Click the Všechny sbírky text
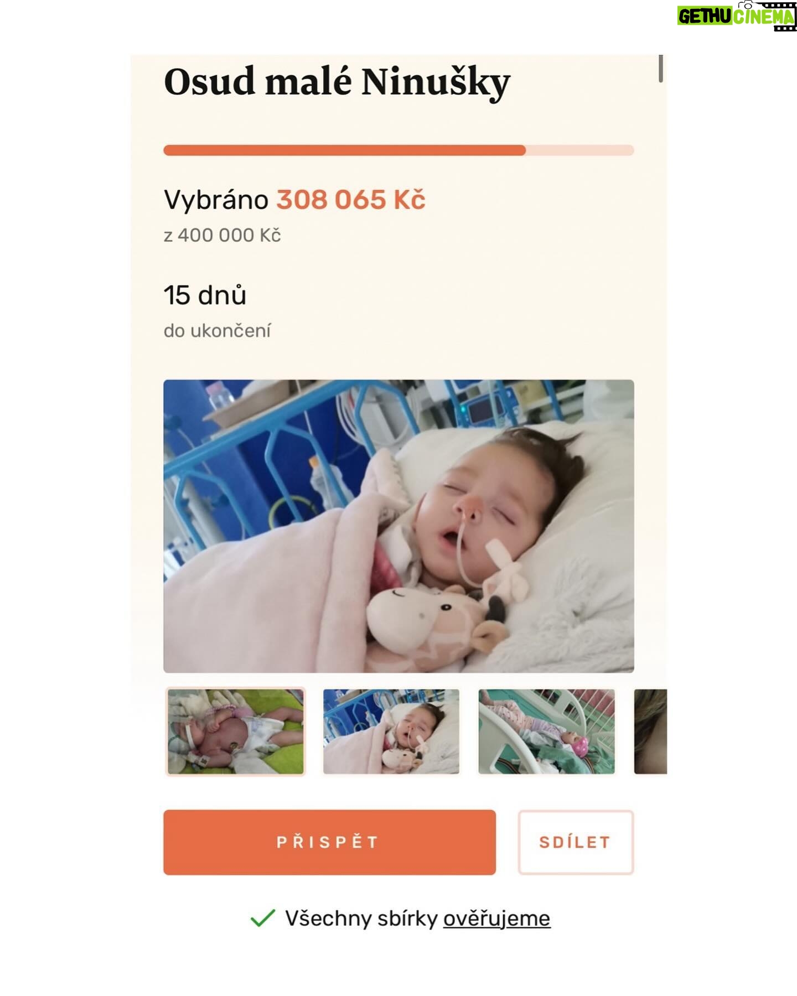This screenshot has height=996, width=797. point(361,919)
